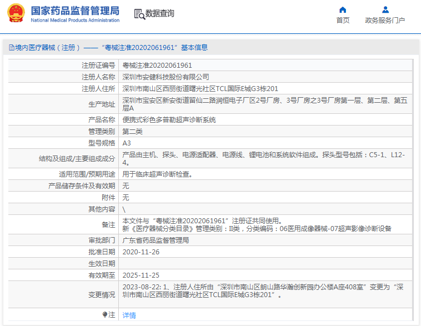Click the 政务服务门户 user icon
Image resolution: width=421 pixels, height=326 pixels.
[385, 10]
